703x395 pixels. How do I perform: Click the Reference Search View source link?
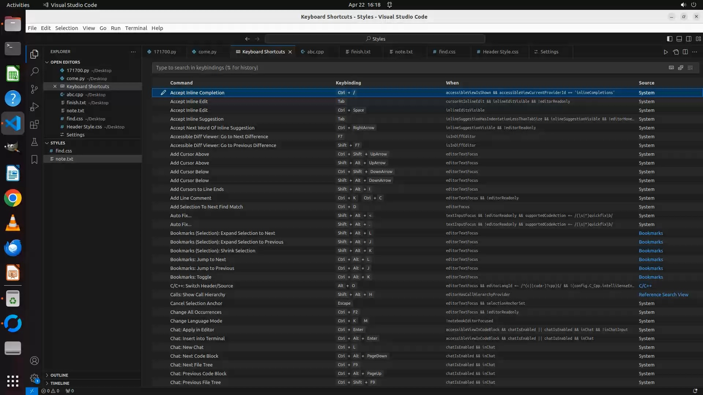(x=663, y=295)
